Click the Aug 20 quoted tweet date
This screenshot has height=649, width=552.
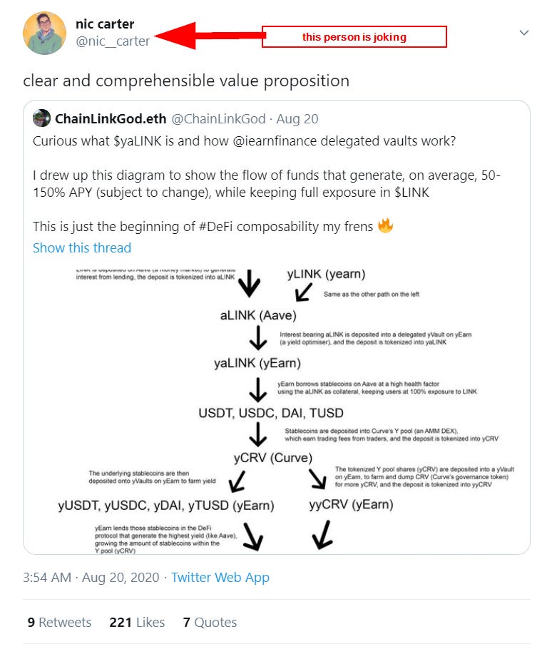coord(297,119)
